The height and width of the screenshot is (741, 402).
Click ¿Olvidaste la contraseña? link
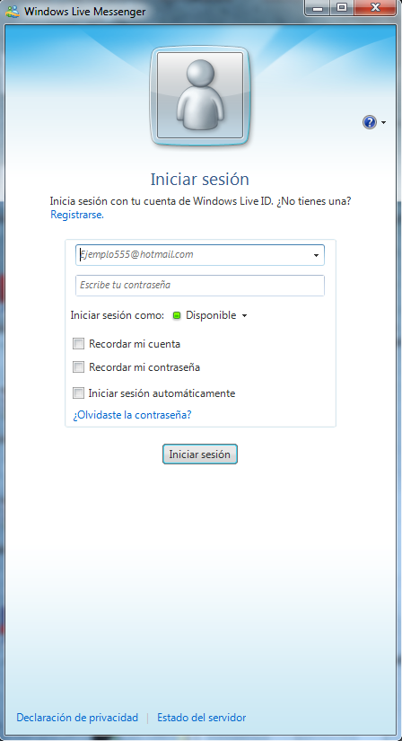coord(132,415)
